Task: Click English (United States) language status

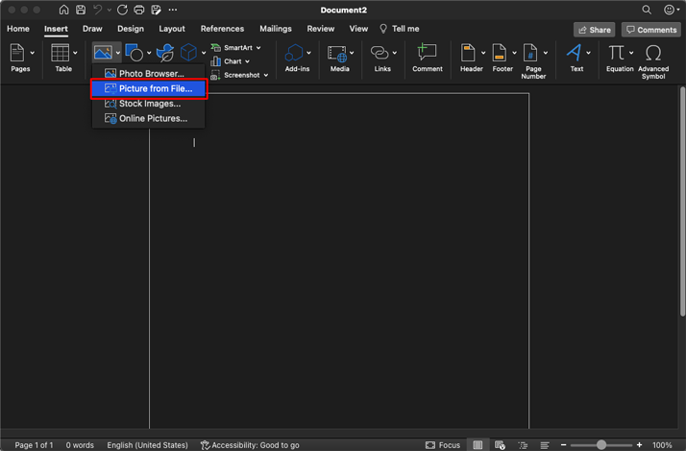Action: coord(147,445)
